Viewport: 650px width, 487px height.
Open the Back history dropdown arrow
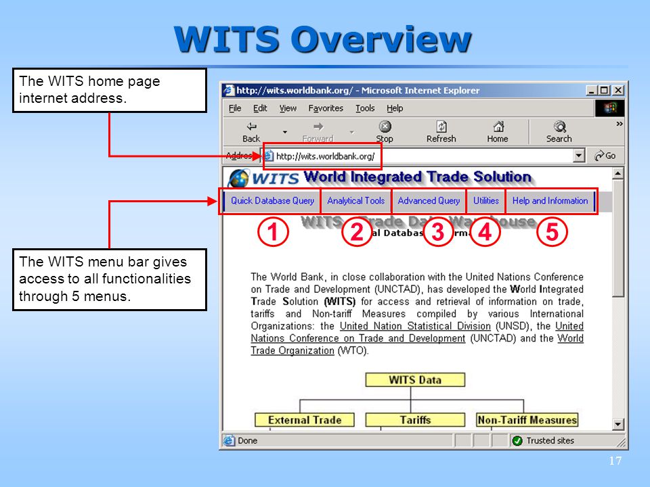tap(285, 132)
